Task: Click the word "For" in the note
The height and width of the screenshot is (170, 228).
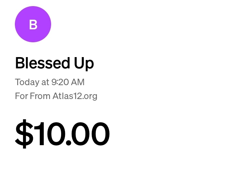Action: click(x=21, y=96)
